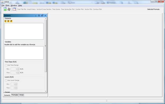Click the yellow edit dataset pencil icon

pos(11,21)
